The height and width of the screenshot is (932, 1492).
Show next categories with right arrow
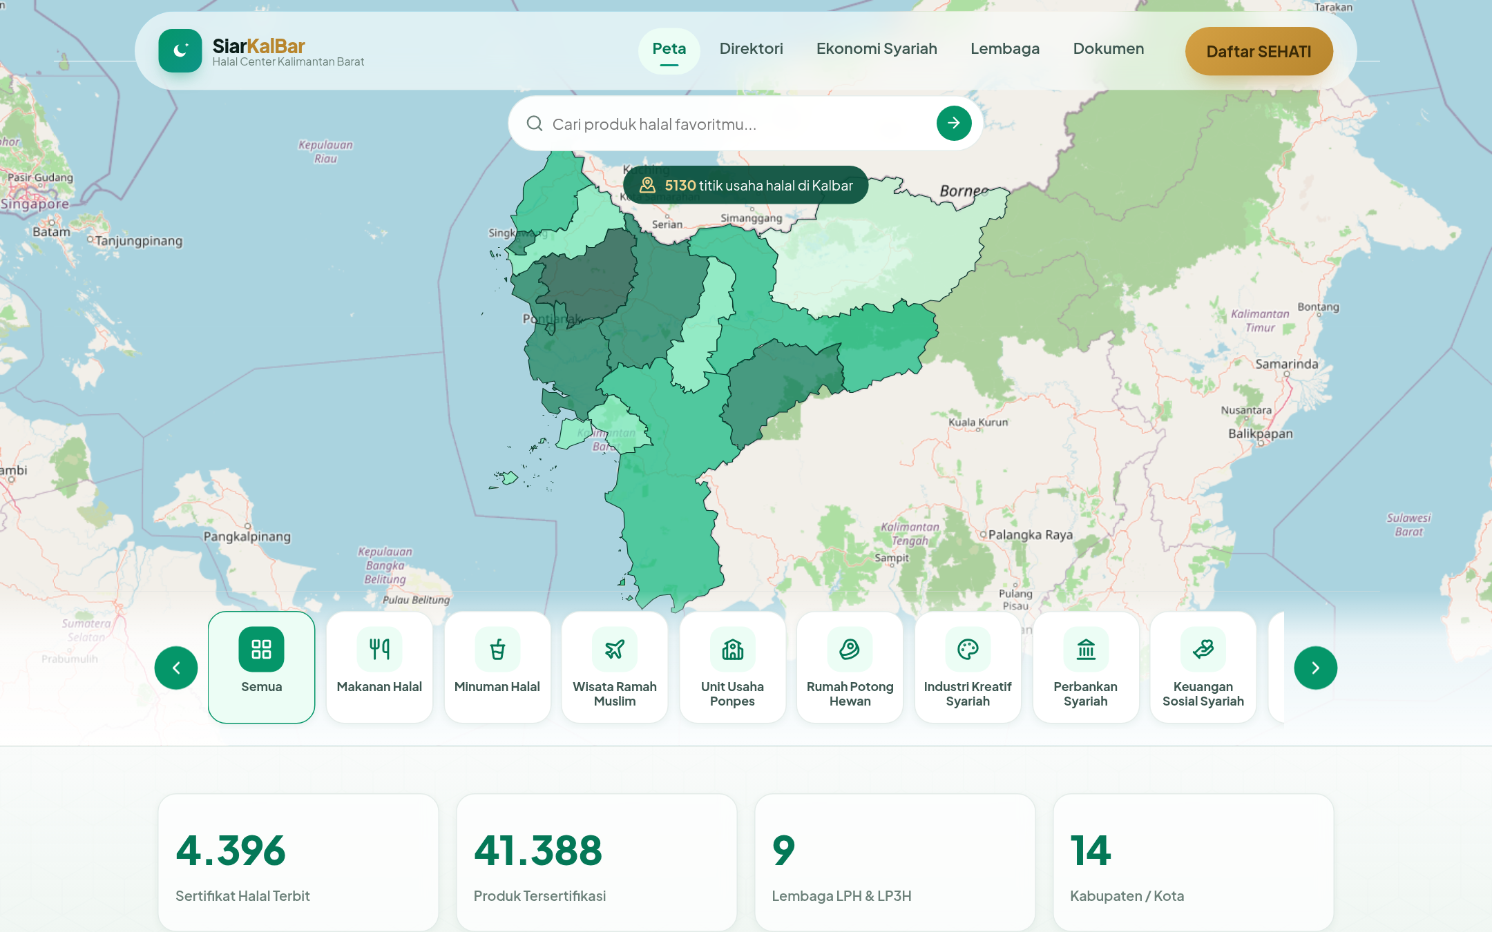(x=1315, y=668)
